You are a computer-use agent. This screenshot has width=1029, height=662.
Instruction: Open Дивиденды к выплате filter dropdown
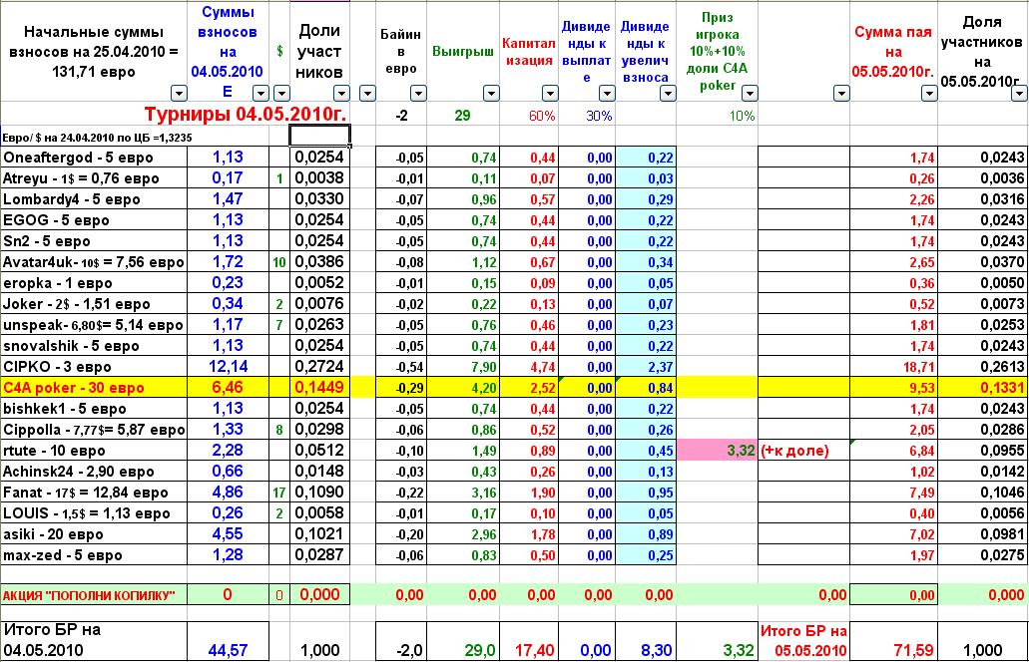click(606, 93)
